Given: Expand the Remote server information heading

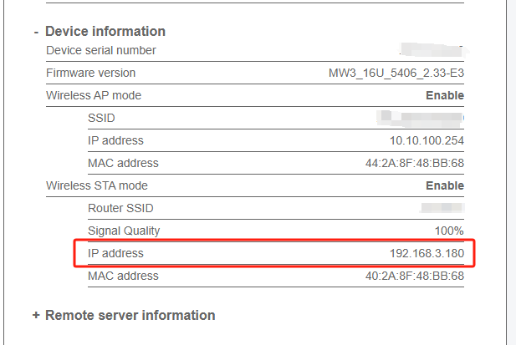Looking at the screenshot, I should click(x=130, y=316).
